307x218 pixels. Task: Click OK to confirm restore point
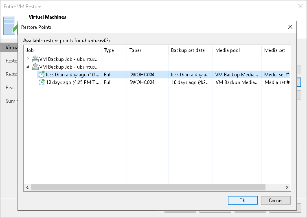tap(243, 200)
